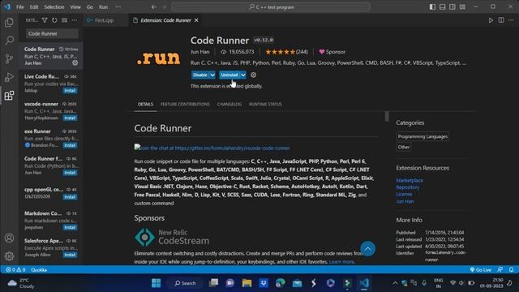
Task: Toggle bottom panel layout icon
Action: pyautogui.click(x=442, y=7)
